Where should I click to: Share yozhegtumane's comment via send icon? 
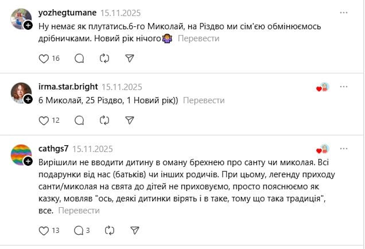130,58
